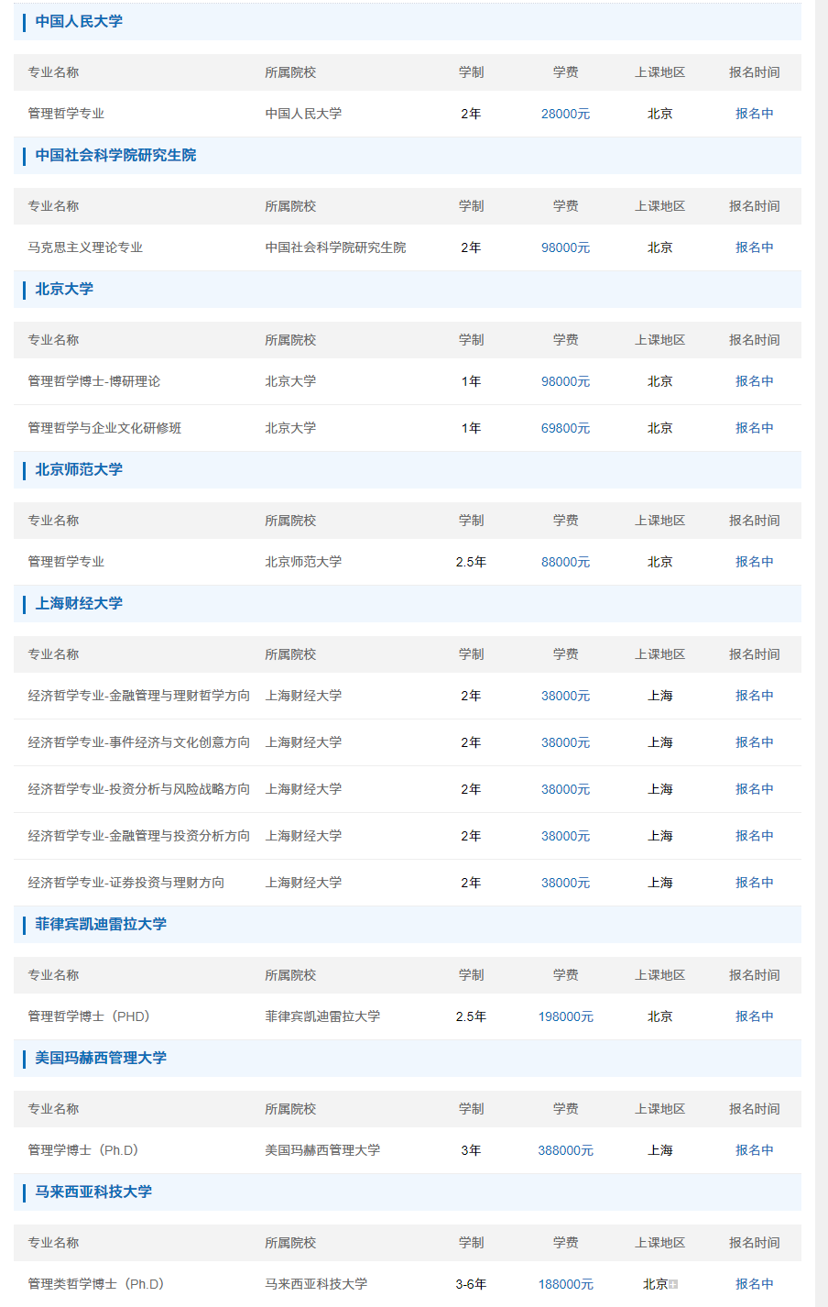828x1307 pixels.
Task: Select the 3年 duration in 美国玛赫西管理大学 row
Action: tap(471, 1150)
